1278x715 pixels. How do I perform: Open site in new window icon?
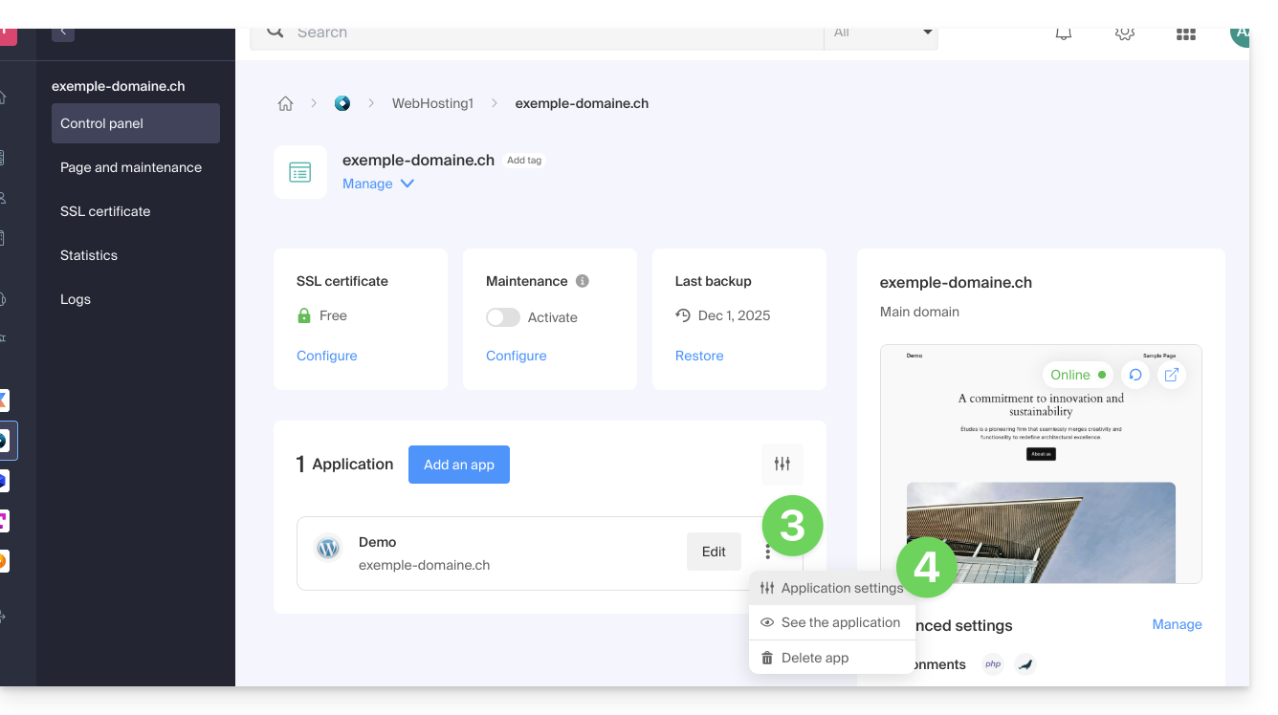click(1171, 375)
